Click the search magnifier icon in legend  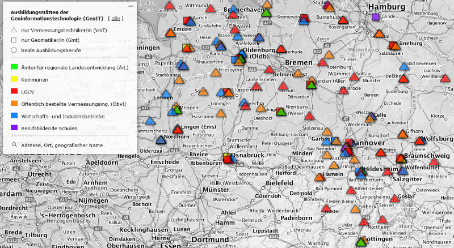tap(14, 146)
